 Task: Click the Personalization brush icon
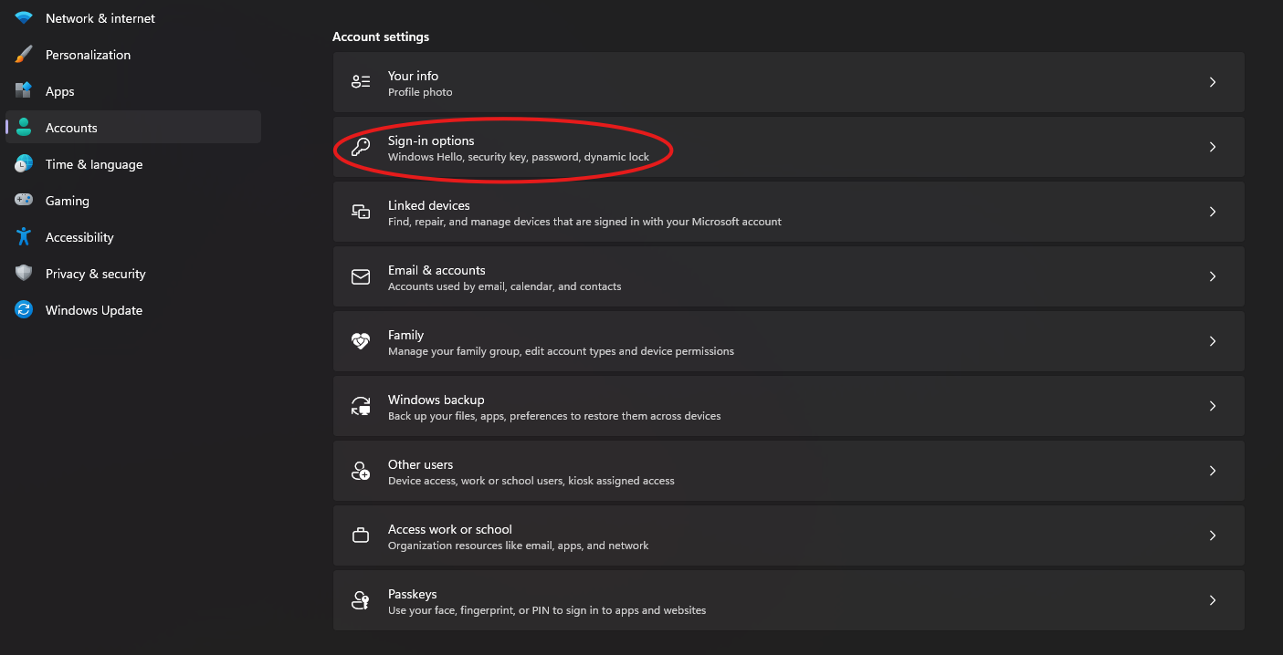(23, 55)
